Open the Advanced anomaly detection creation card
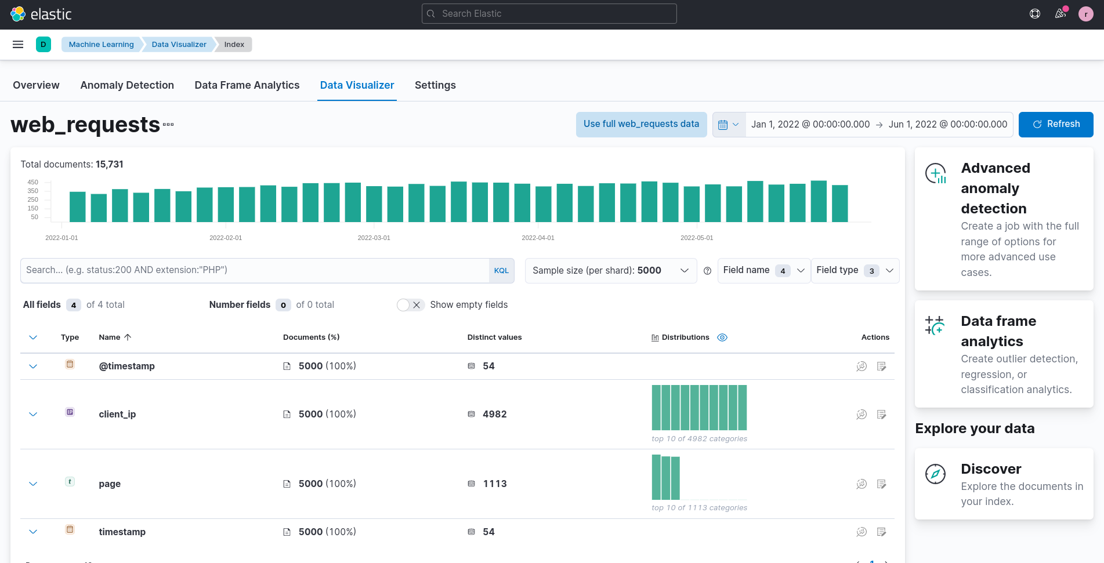The width and height of the screenshot is (1104, 563). point(1004,219)
